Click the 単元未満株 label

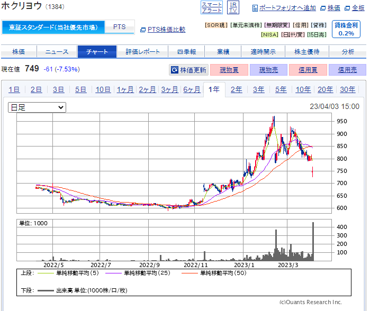[x=246, y=25]
